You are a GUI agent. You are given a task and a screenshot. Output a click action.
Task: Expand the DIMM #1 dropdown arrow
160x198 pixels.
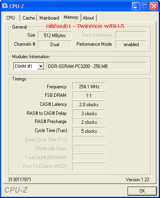41,66
